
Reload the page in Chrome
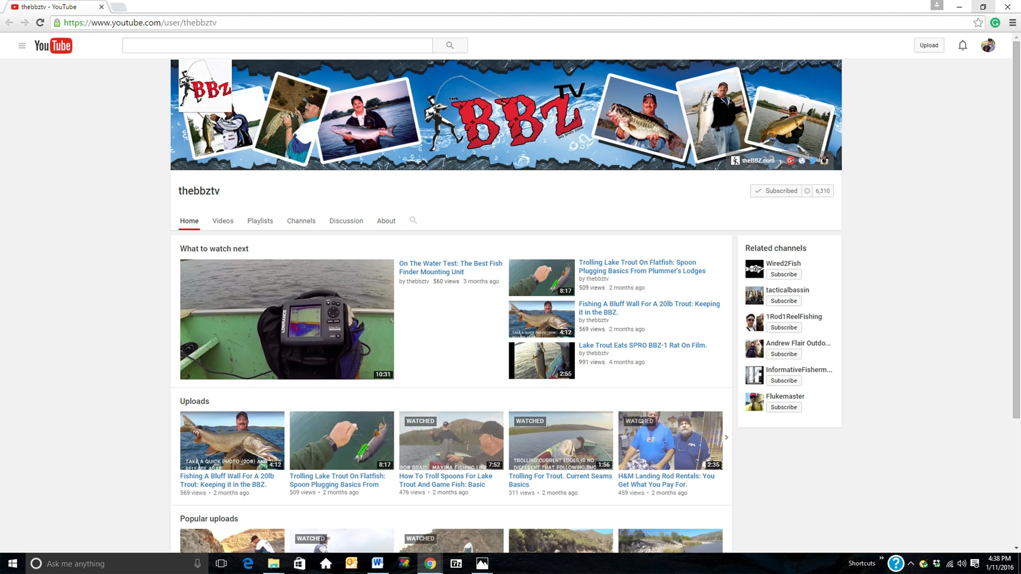point(40,22)
